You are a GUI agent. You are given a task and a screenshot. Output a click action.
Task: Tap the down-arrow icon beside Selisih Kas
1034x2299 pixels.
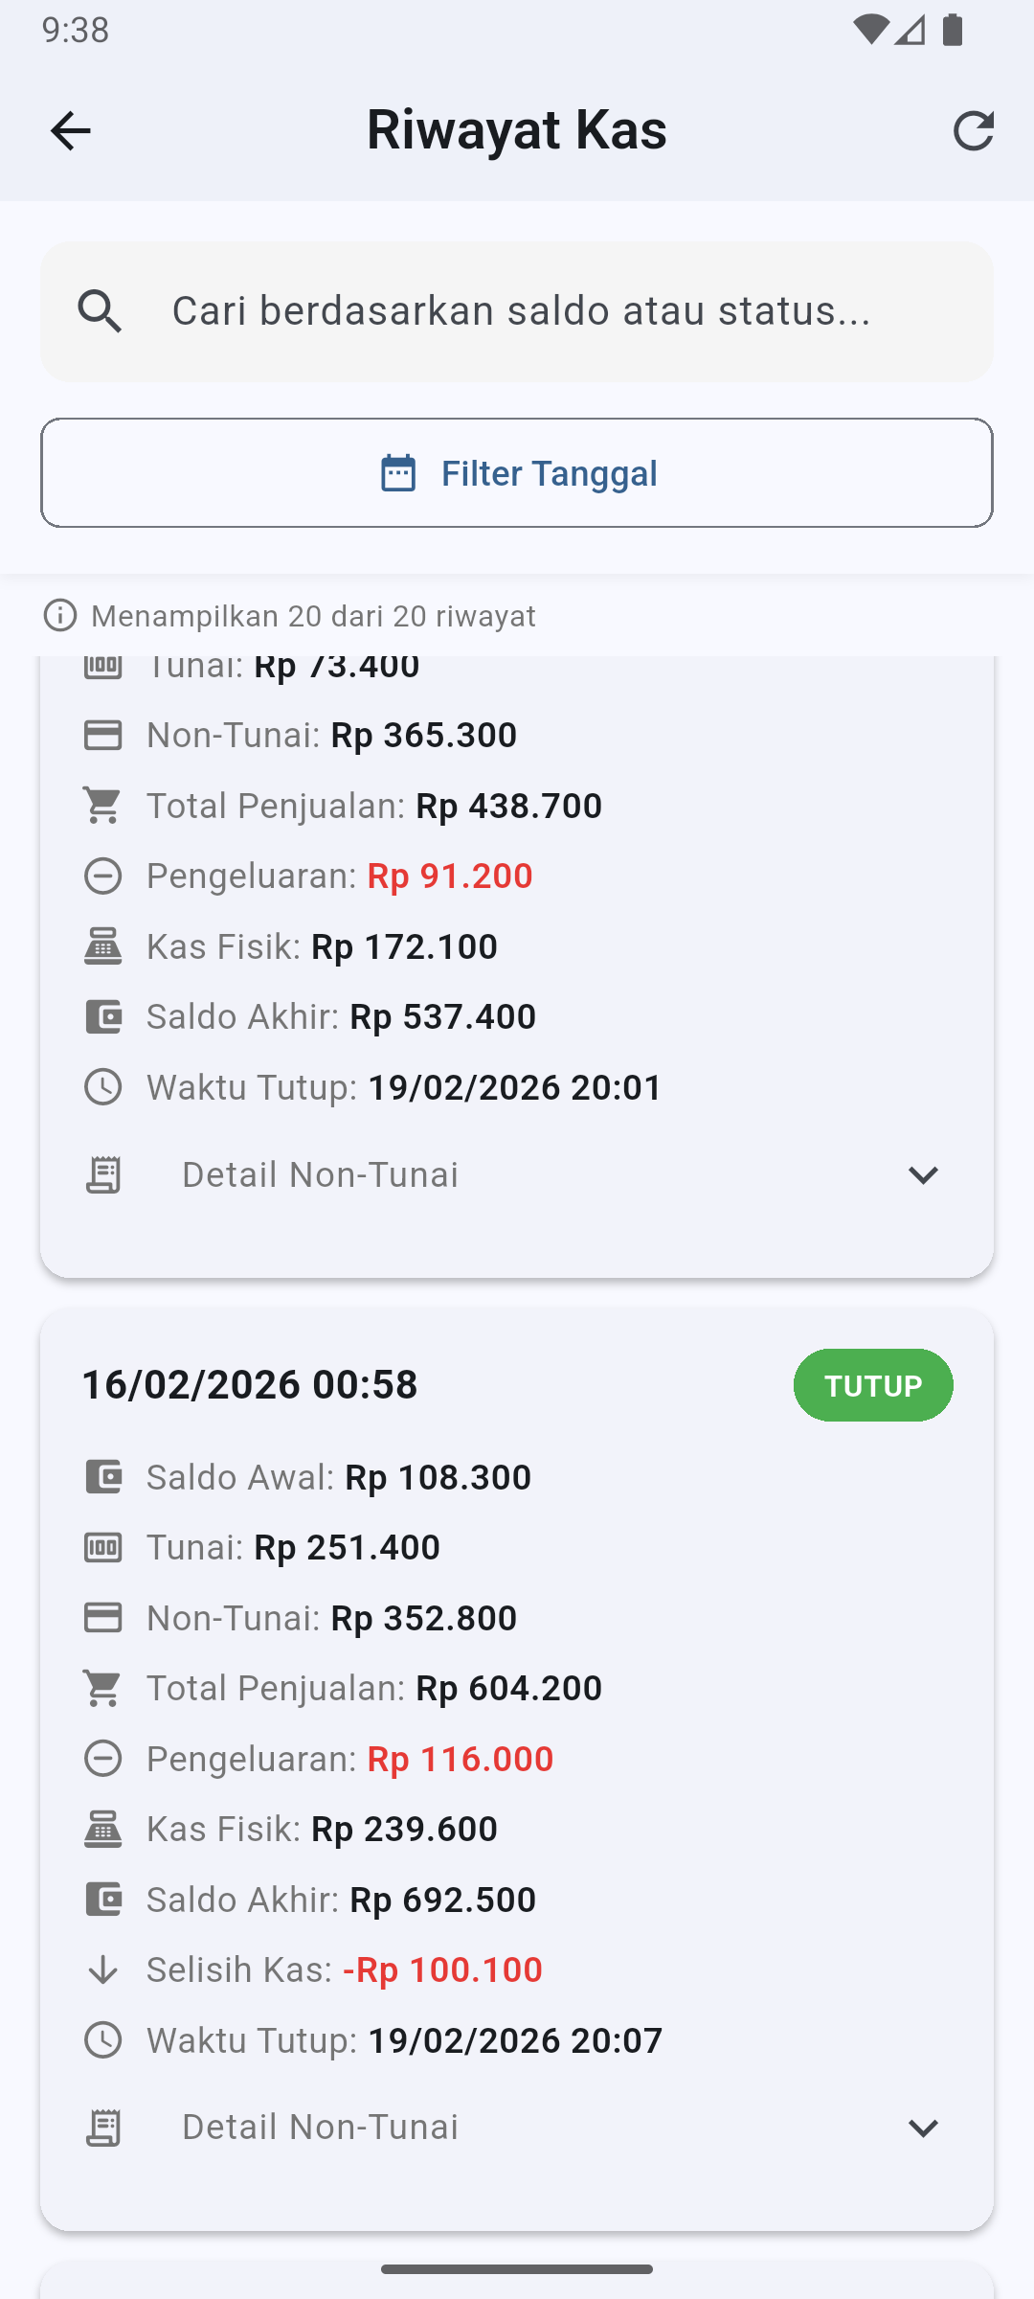coord(102,1970)
